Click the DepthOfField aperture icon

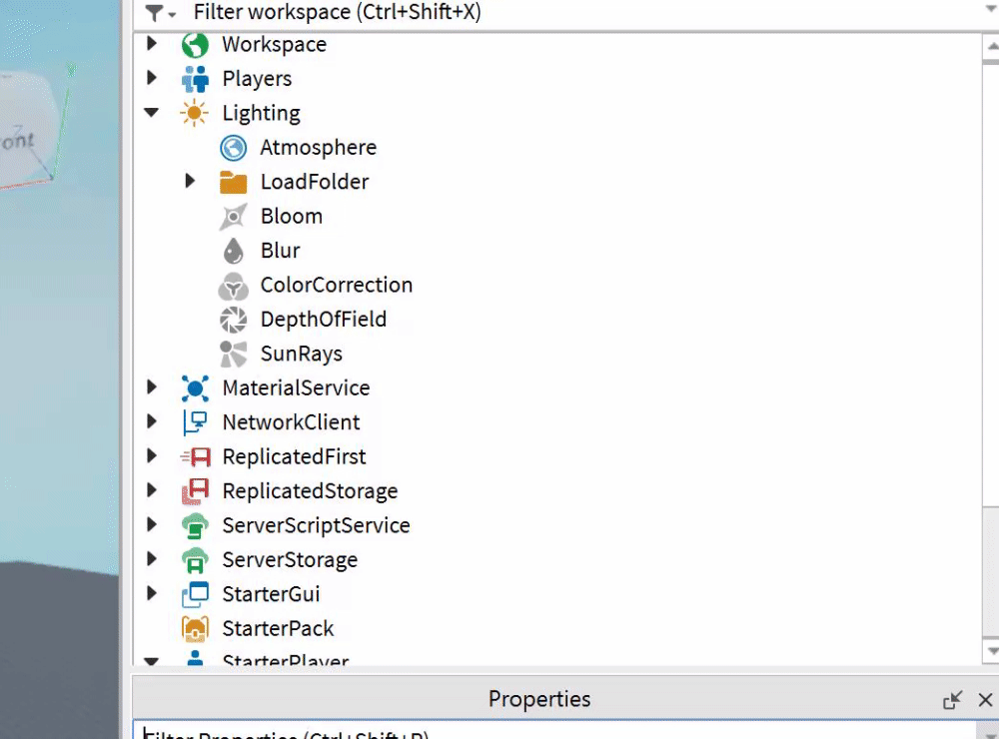pyautogui.click(x=233, y=320)
